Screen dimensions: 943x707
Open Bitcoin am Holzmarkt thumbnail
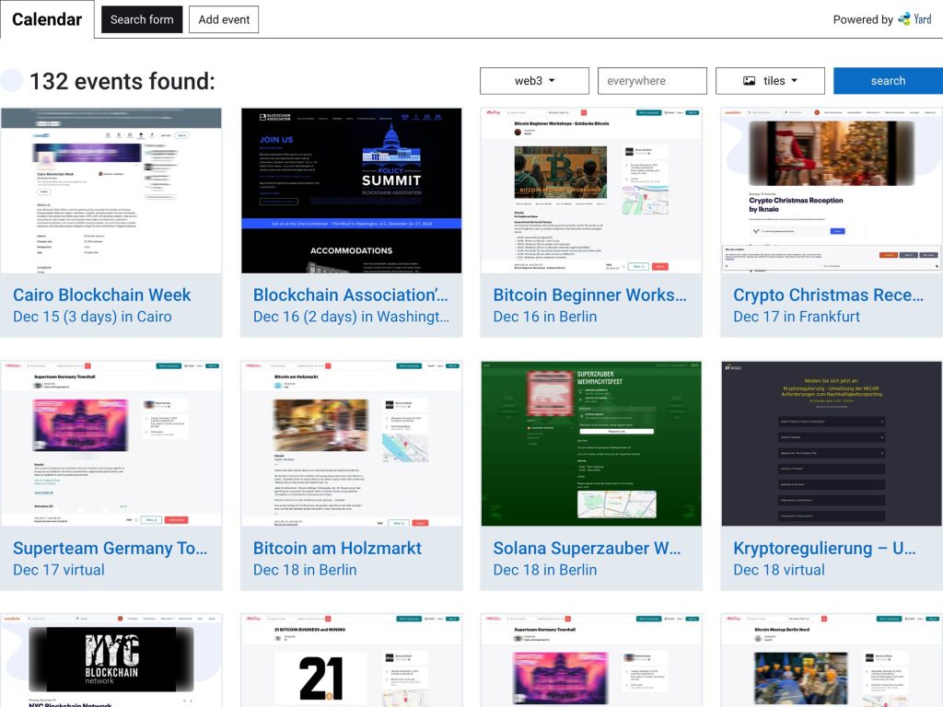[351, 444]
